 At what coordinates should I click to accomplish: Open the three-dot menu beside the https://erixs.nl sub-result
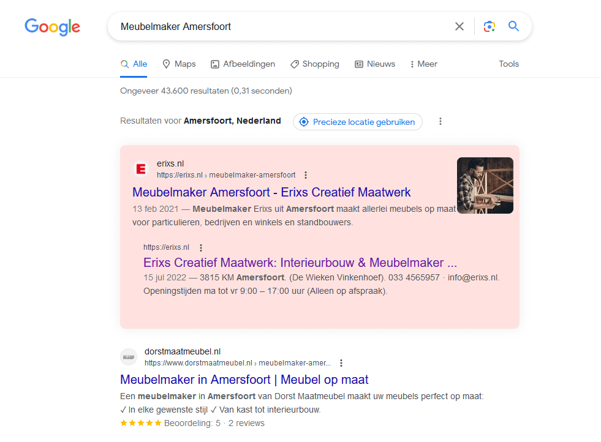201,247
